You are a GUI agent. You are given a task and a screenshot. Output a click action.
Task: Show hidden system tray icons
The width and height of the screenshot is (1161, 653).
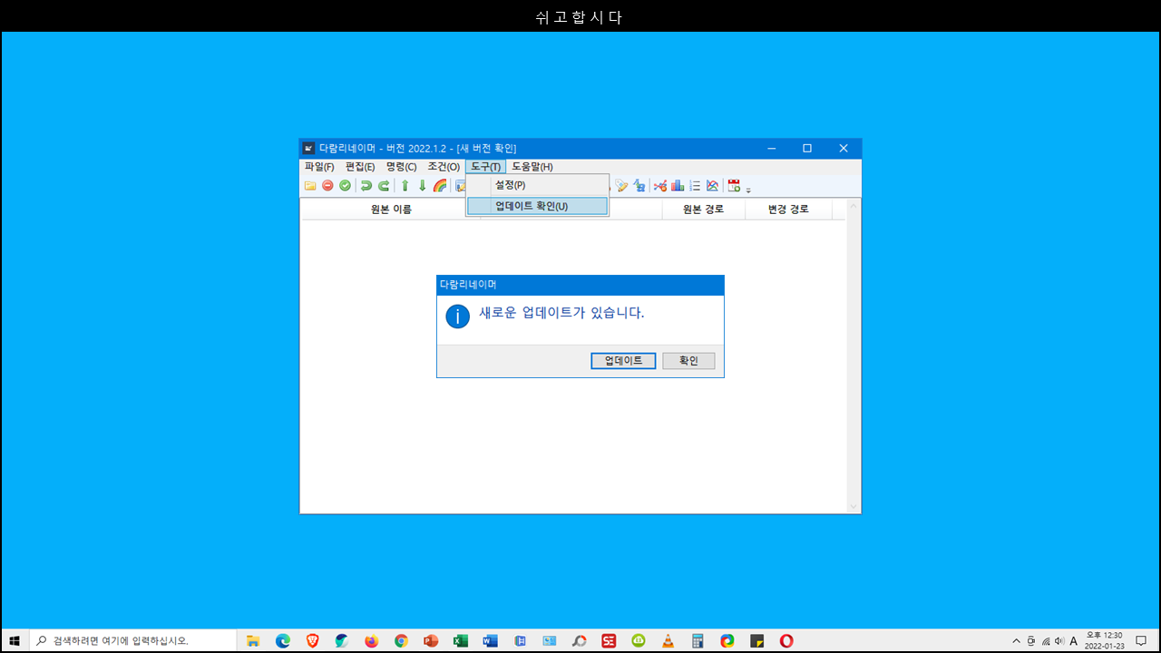[1016, 640]
